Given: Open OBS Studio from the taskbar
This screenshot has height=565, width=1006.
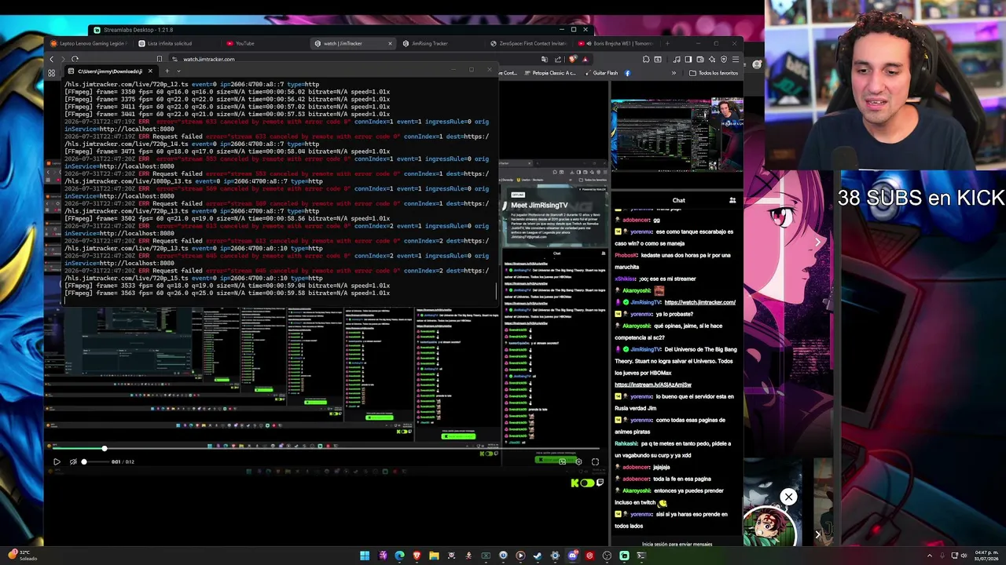Looking at the screenshot, I should pyautogui.click(x=607, y=556).
